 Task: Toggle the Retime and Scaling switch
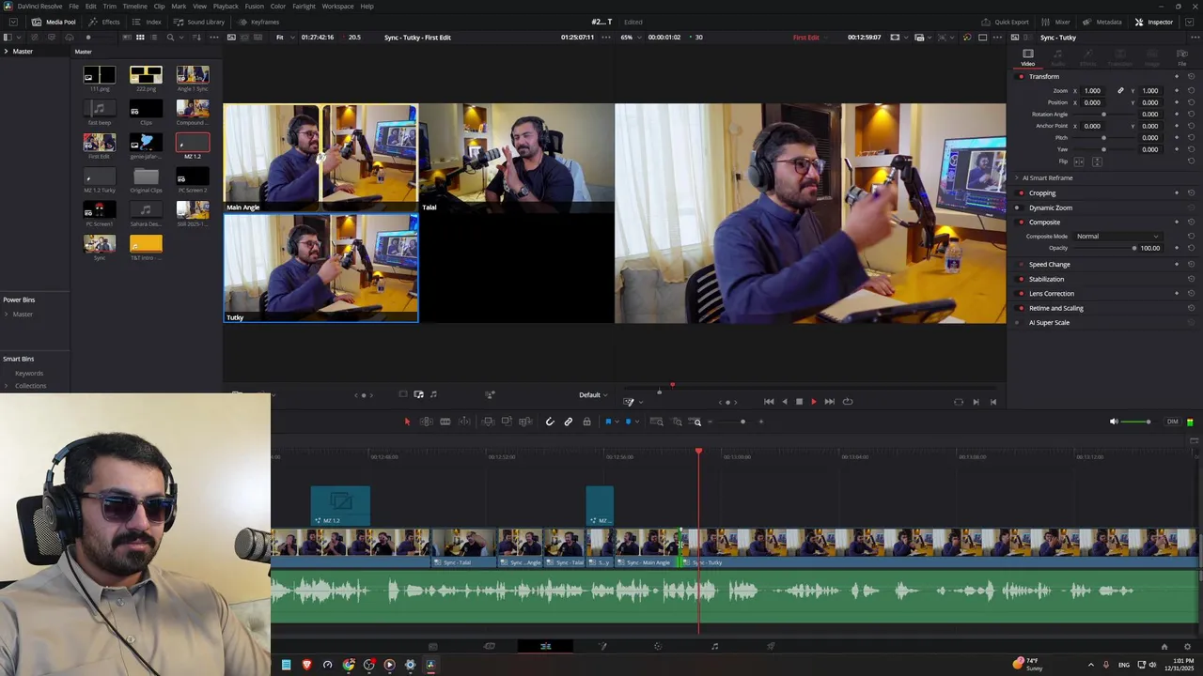[x=1022, y=308]
